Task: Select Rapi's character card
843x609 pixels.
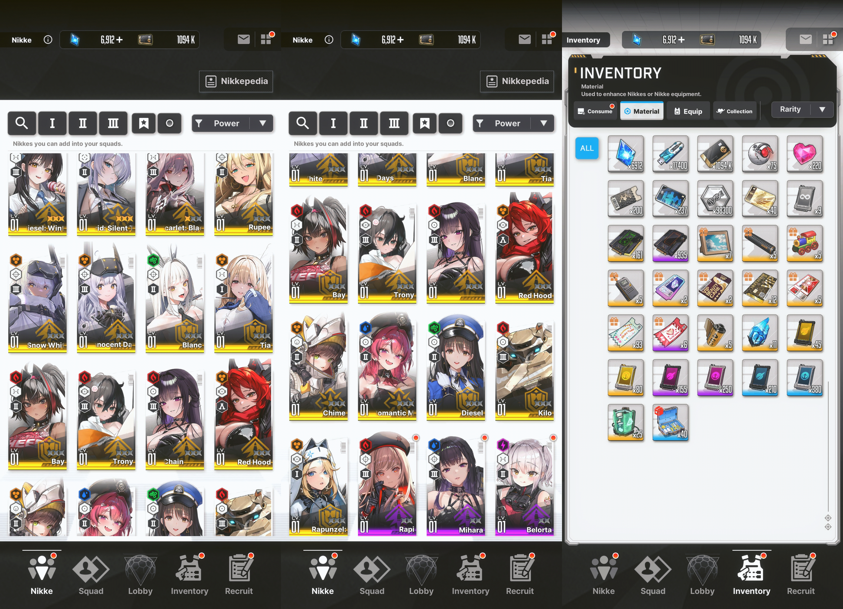Action: coord(387,485)
